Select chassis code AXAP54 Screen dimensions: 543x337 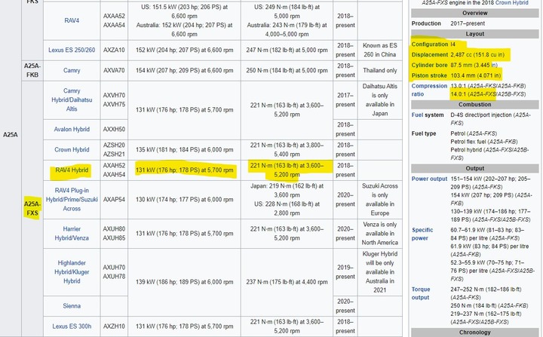[x=114, y=200]
